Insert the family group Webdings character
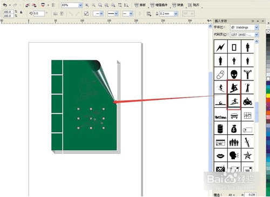This screenshot has width=270, height=197. click(234, 142)
